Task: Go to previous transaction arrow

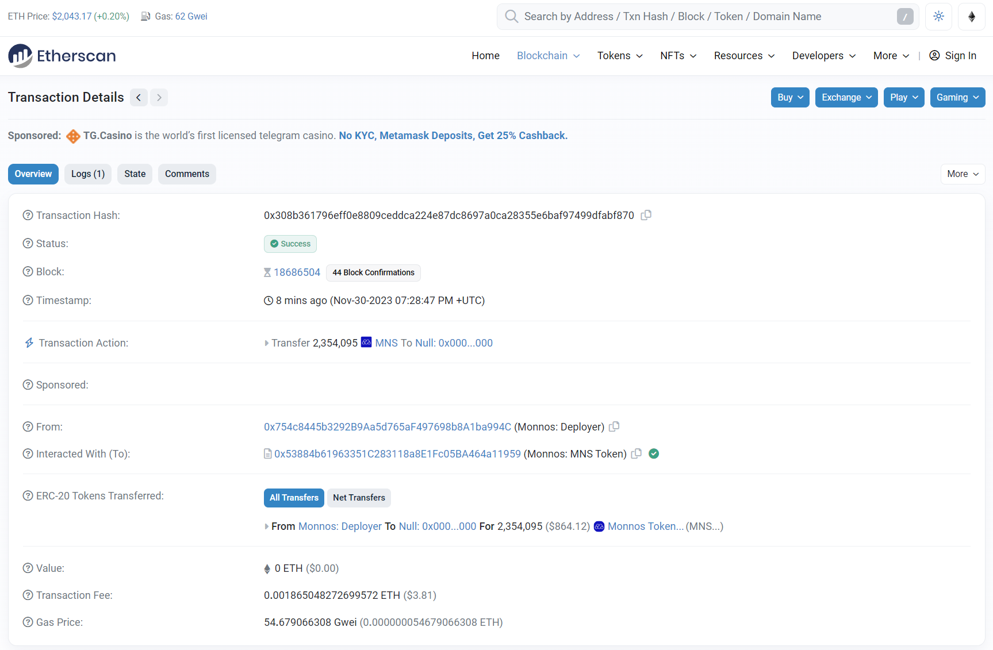Action: [139, 98]
